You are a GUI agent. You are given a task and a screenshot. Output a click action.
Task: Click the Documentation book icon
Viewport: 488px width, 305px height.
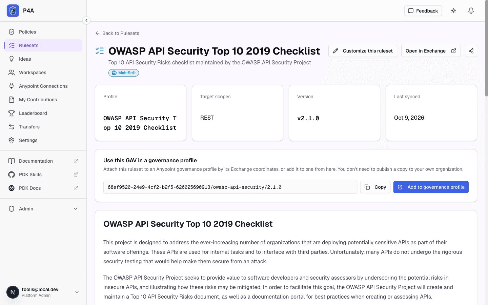tap(12, 161)
